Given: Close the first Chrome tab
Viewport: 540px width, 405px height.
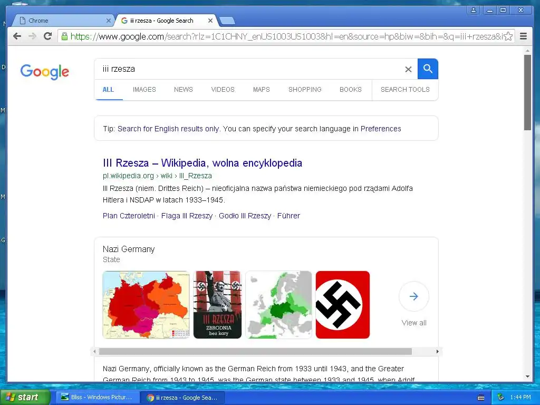Looking at the screenshot, I should click(x=108, y=21).
